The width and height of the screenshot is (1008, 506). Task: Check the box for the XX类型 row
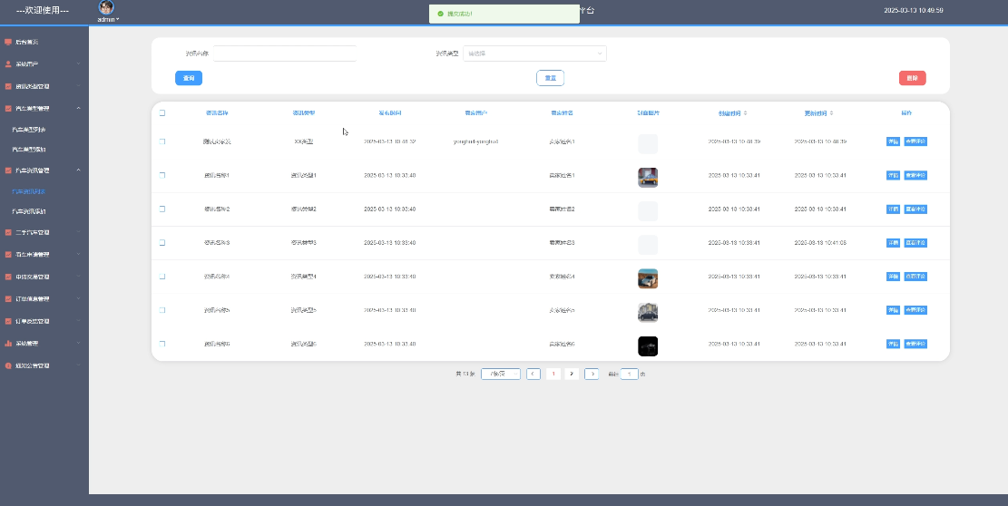click(x=162, y=141)
